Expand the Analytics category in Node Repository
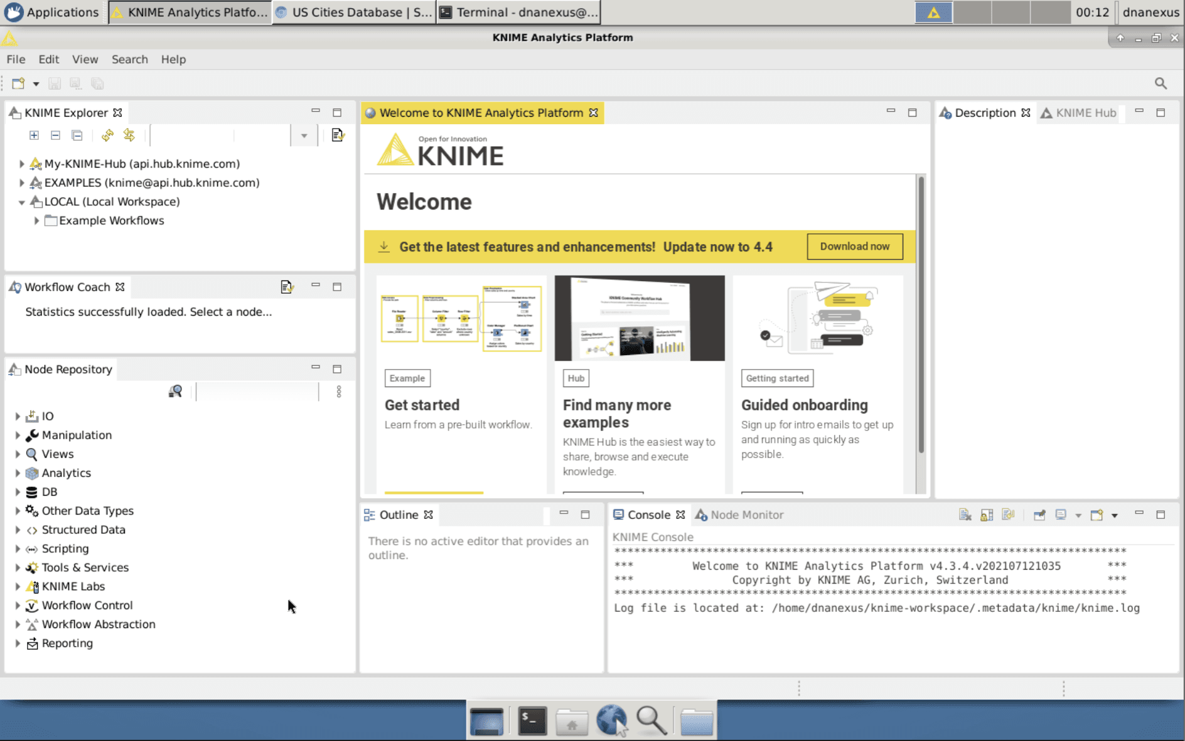Screen dimensions: 1185x741 (x=18, y=473)
